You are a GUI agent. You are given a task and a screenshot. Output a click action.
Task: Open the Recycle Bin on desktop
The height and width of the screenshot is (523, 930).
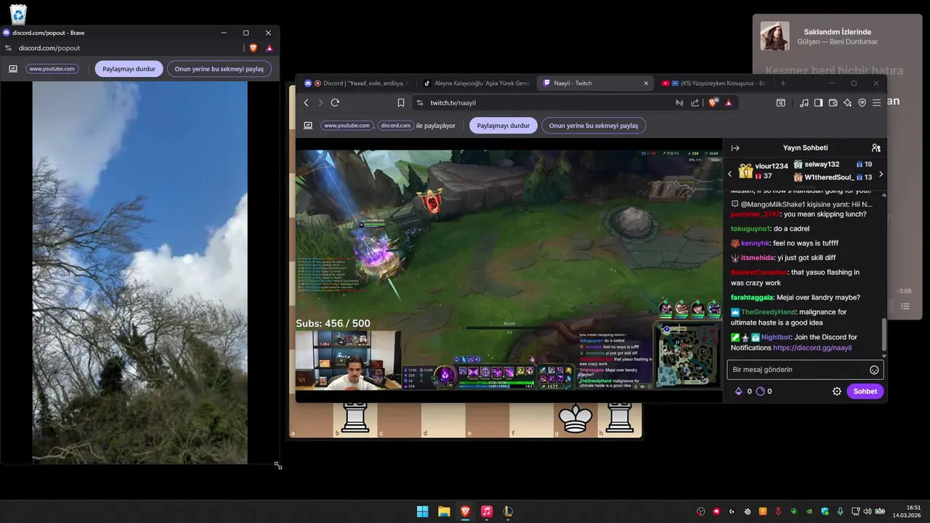click(17, 14)
